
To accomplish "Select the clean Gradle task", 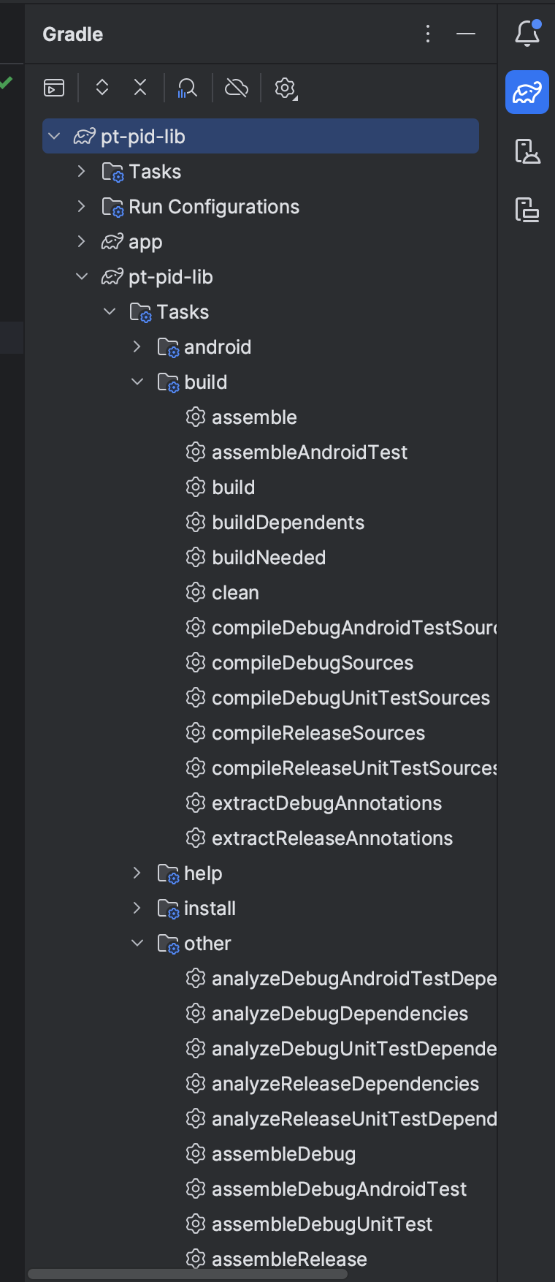I will tap(235, 593).
